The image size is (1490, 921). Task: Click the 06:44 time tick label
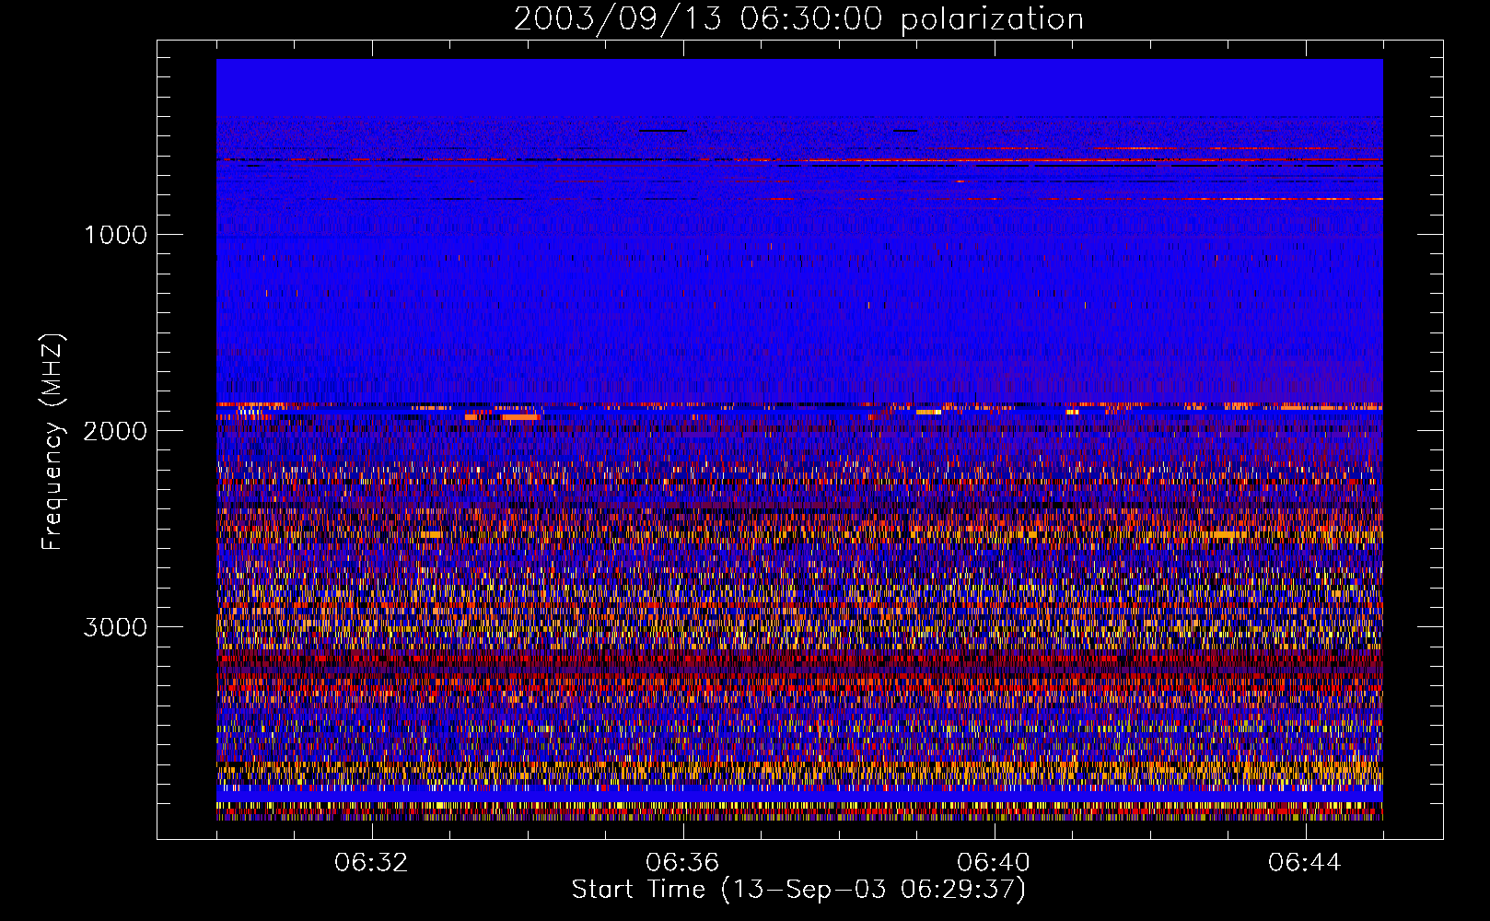[1305, 863]
